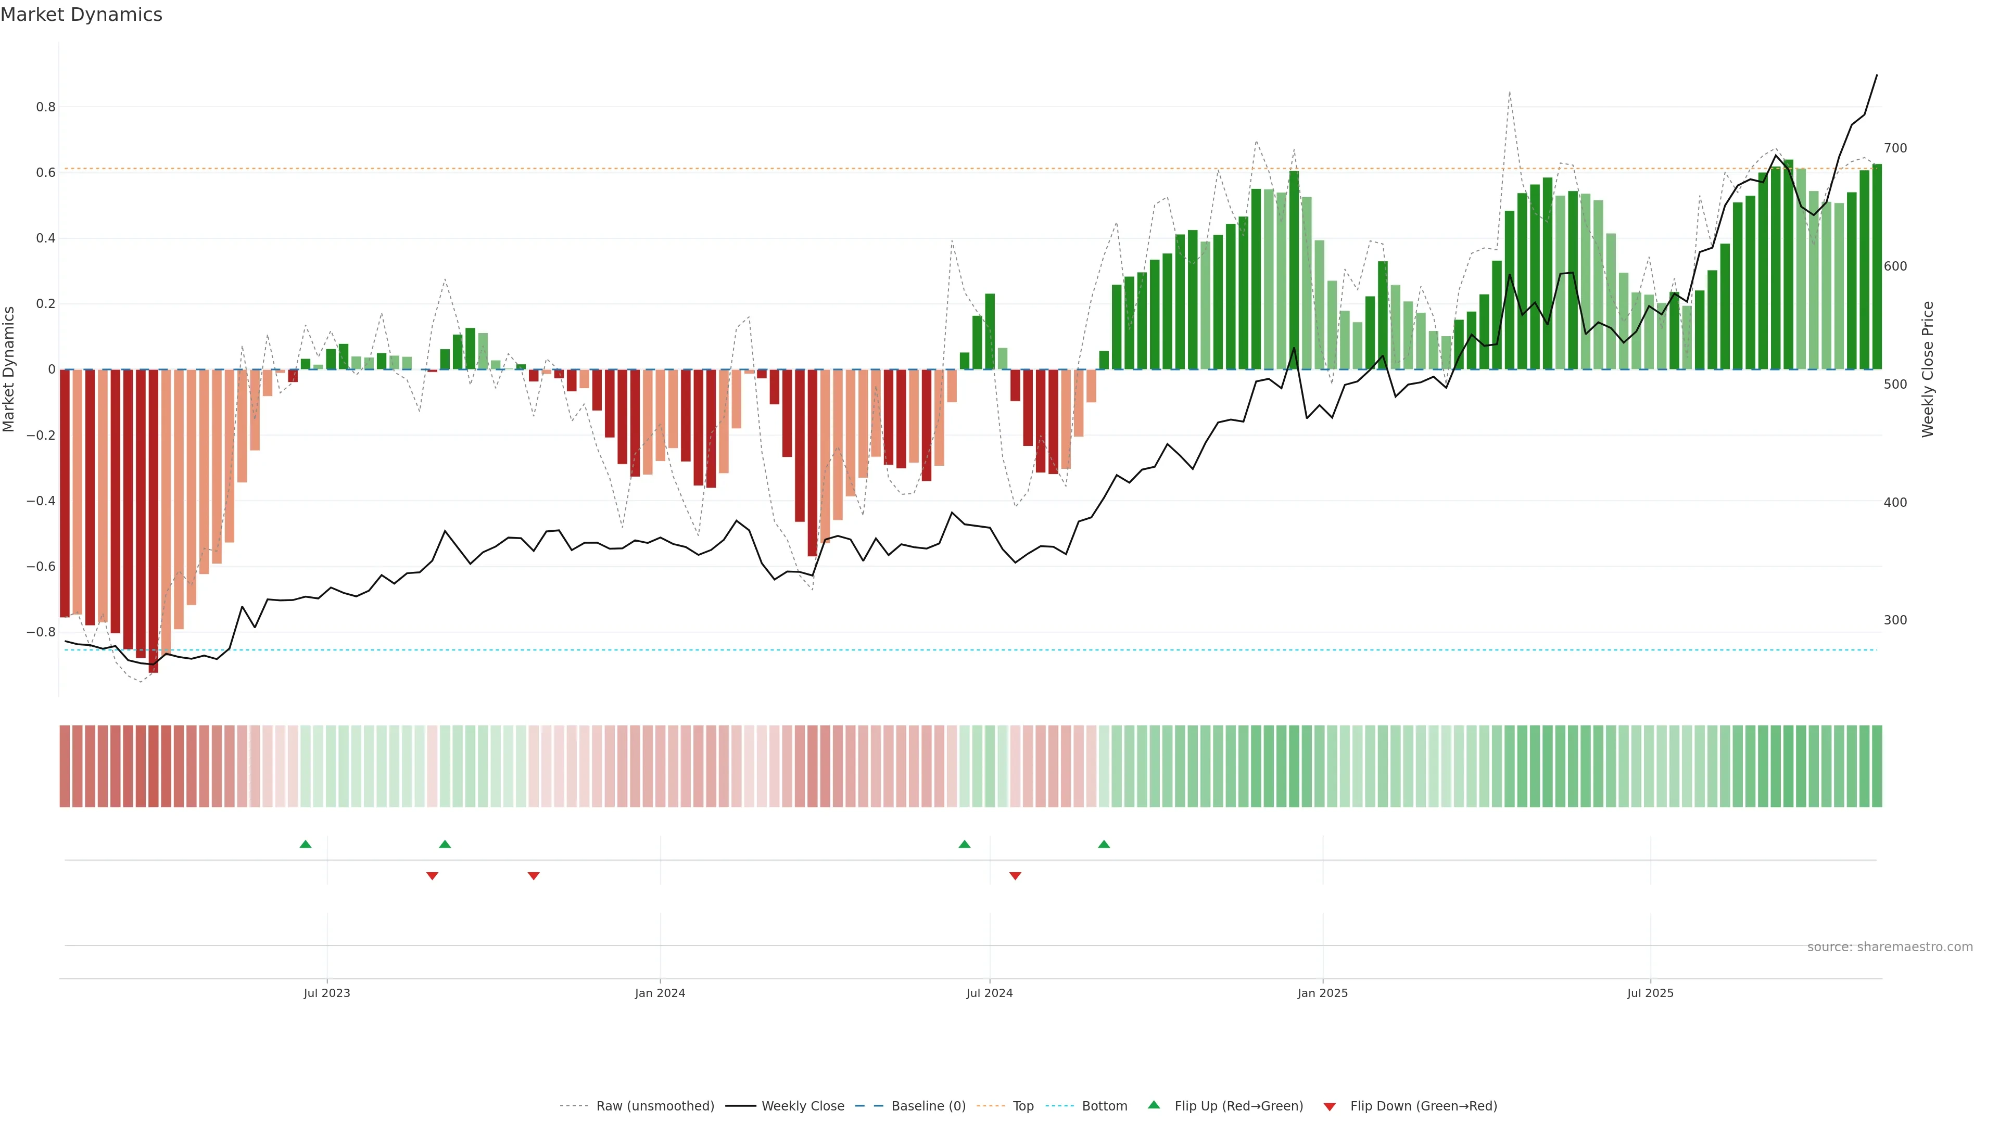Toggle the Baseline (0) legend entry
Screen dimensions: 1999x1124
(x=928, y=1106)
